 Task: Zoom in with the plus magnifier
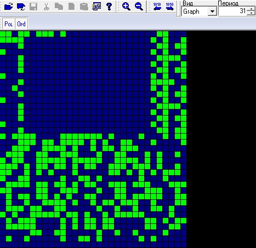click(x=126, y=7)
